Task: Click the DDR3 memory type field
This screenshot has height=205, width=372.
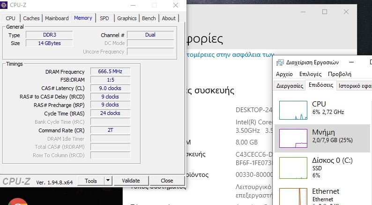Action: (x=49, y=35)
